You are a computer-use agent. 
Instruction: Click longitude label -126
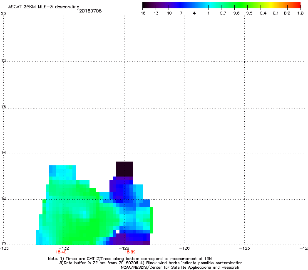(x=184, y=248)
